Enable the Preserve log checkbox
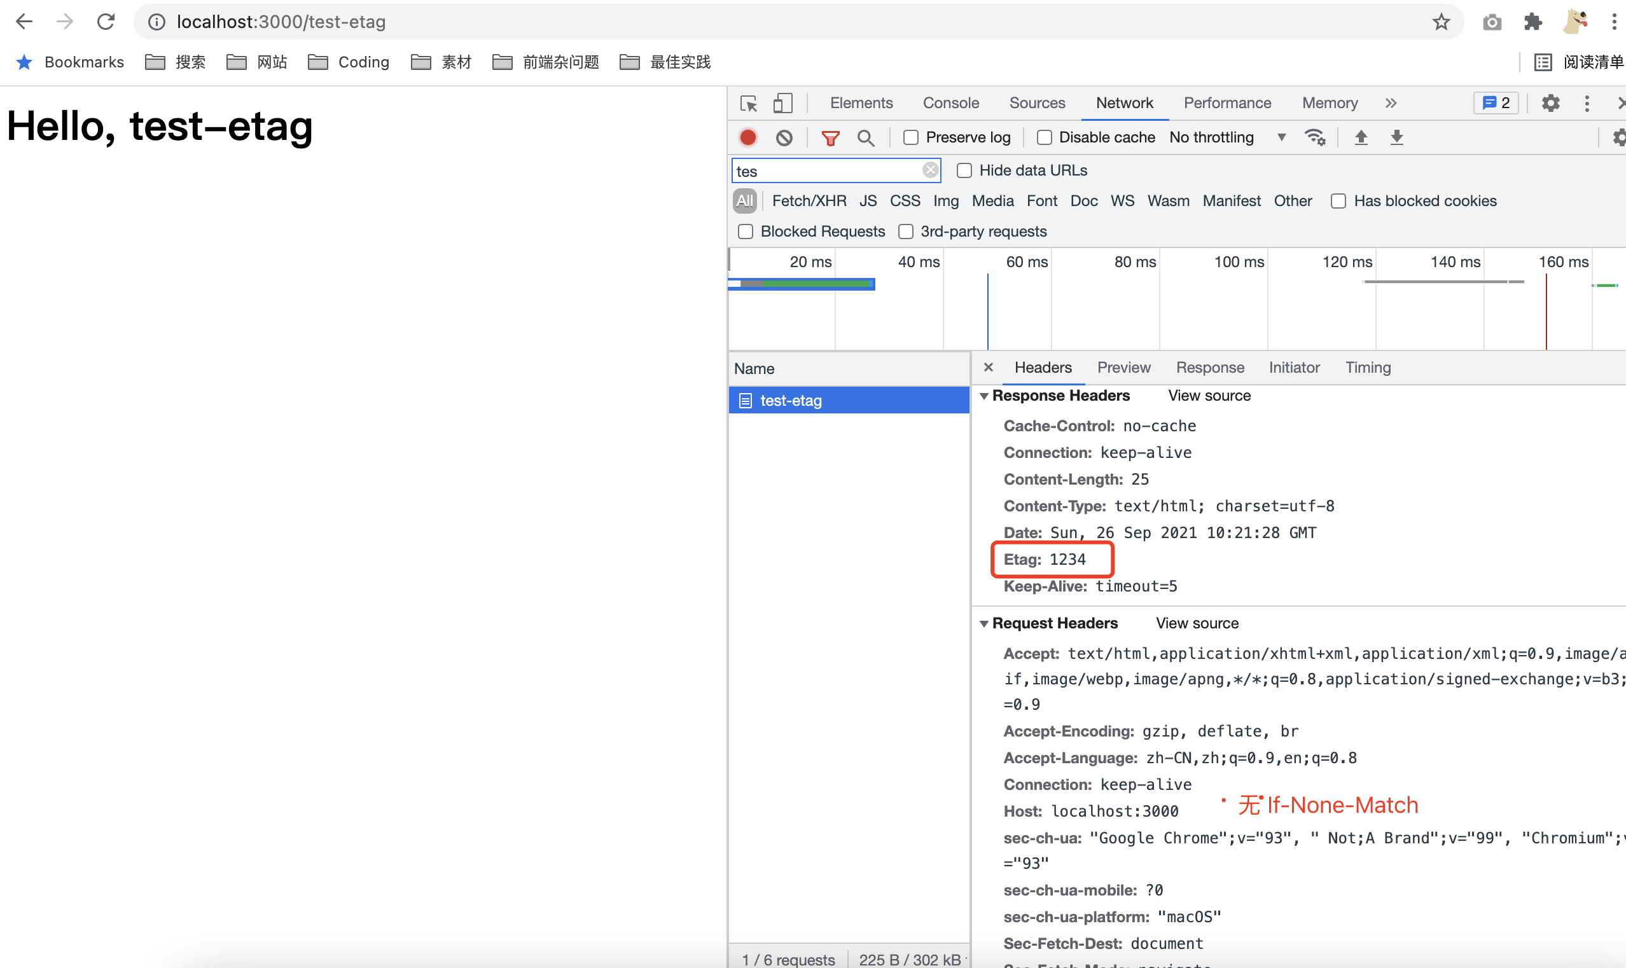 [911, 137]
